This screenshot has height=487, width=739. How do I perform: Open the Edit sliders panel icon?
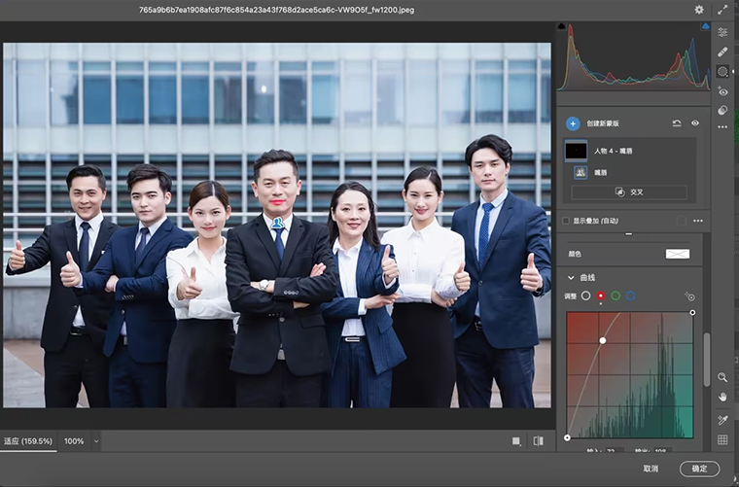pyautogui.click(x=722, y=32)
